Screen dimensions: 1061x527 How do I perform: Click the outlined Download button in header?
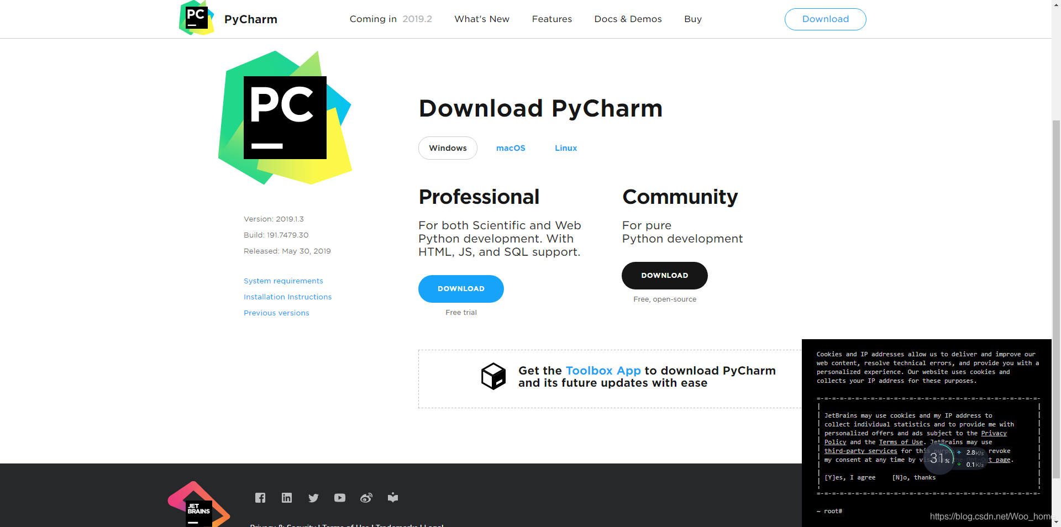(x=826, y=19)
